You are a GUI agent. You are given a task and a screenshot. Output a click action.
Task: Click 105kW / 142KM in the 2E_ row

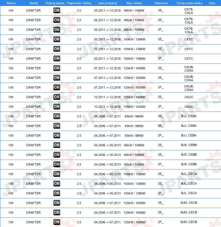pos(135,97)
